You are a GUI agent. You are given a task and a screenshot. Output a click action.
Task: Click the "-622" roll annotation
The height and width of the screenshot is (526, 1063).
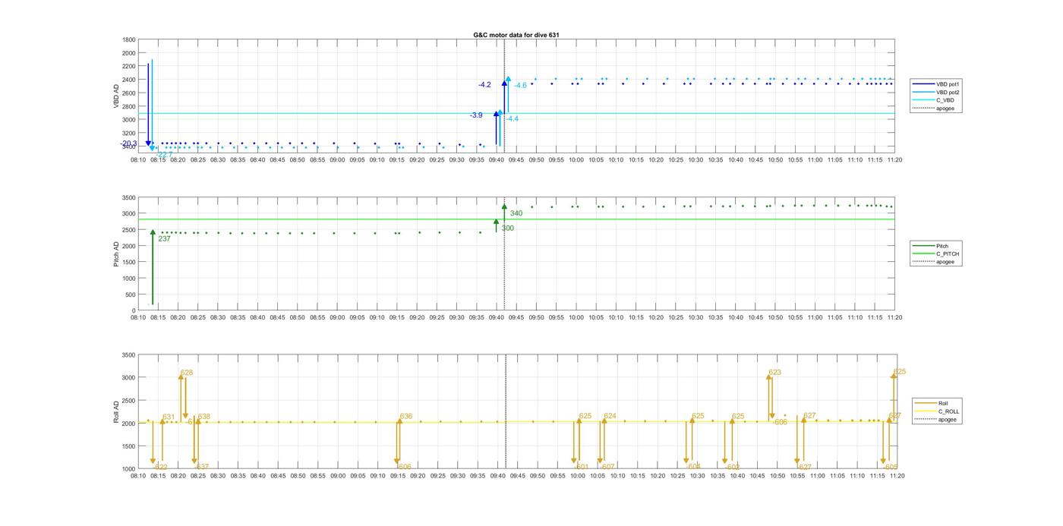(x=160, y=468)
